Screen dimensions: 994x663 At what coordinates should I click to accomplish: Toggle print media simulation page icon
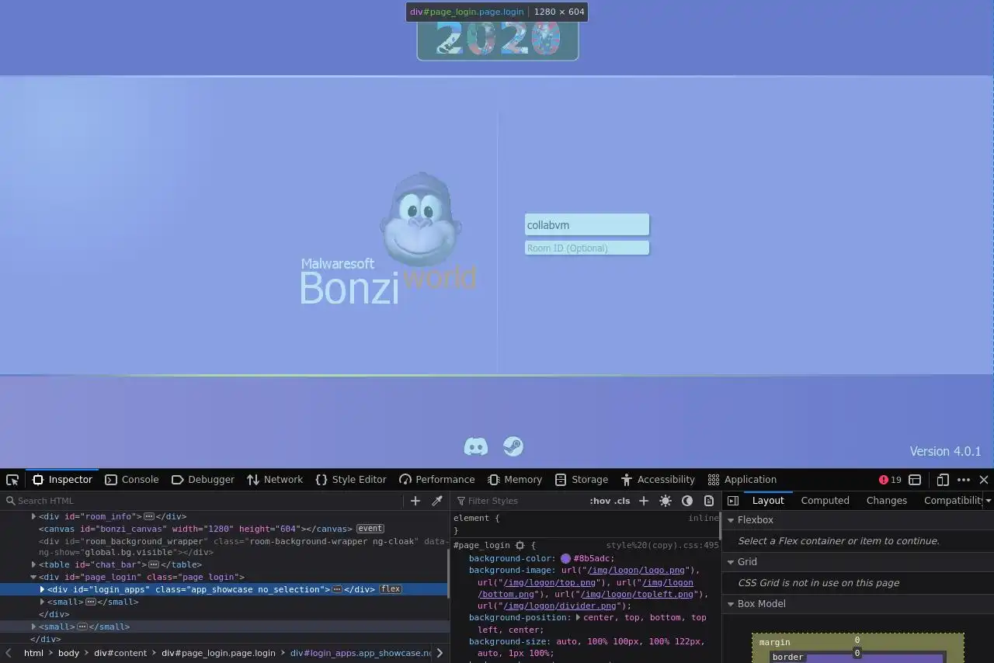708,501
